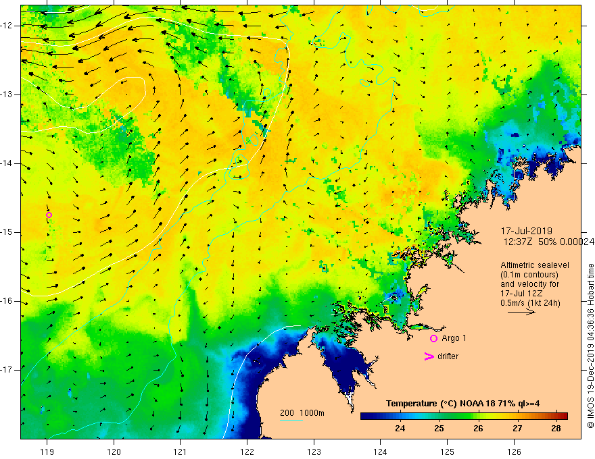Click the "Altimetric sealevel" caption text
The image size is (595, 459).
tap(535, 265)
